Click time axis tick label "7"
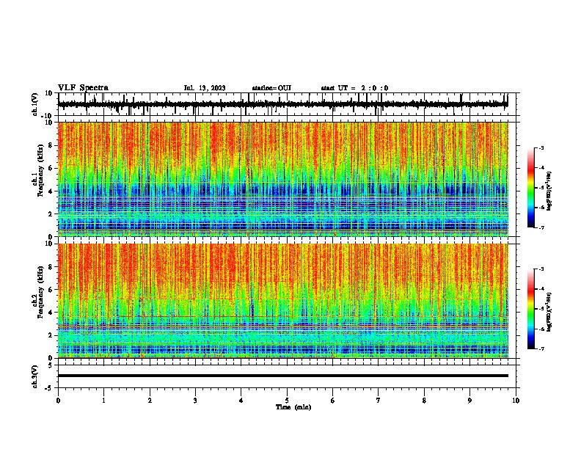581x449 pixels. coord(379,401)
